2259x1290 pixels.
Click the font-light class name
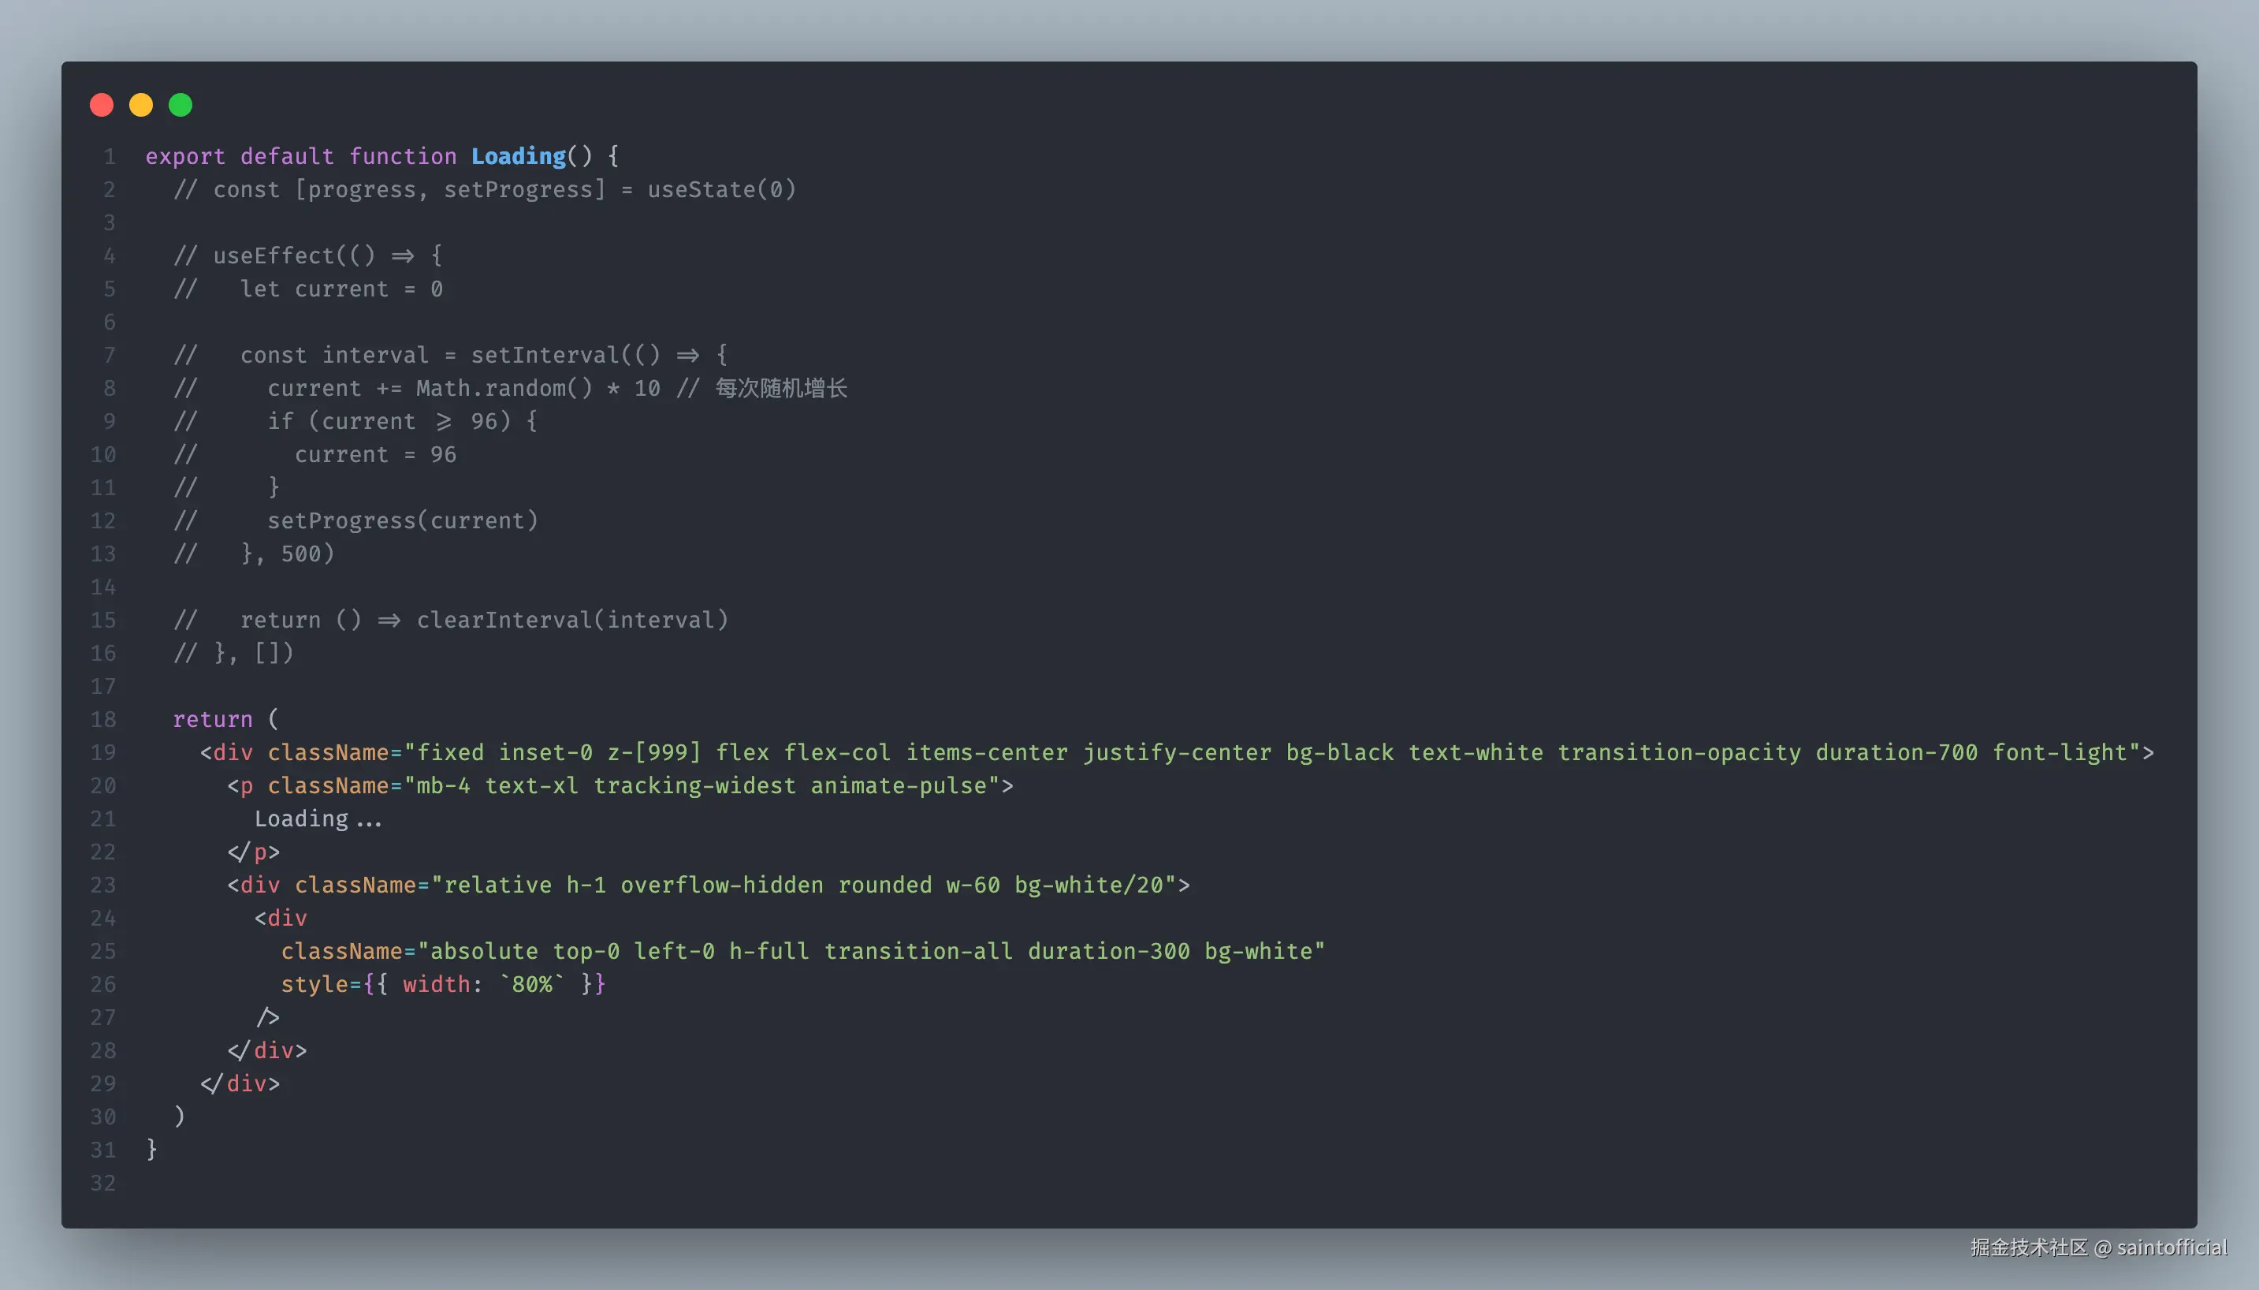point(2059,752)
